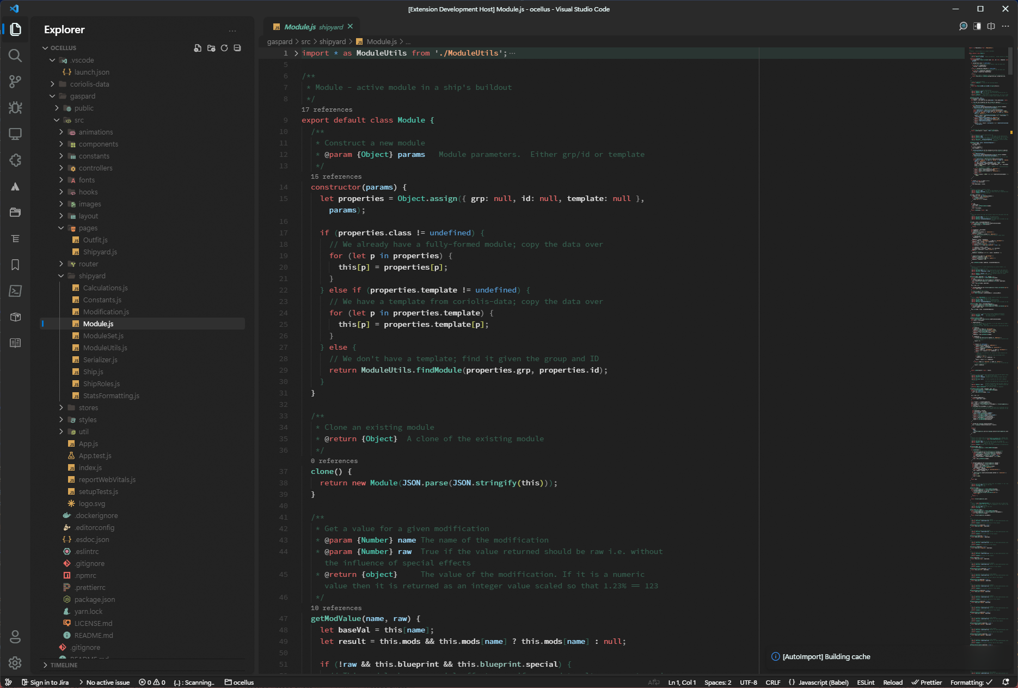This screenshot has width=1018, height=688.
Task: Click the magnifier icon in editor title bar
Action: click(x=963, y=26)
